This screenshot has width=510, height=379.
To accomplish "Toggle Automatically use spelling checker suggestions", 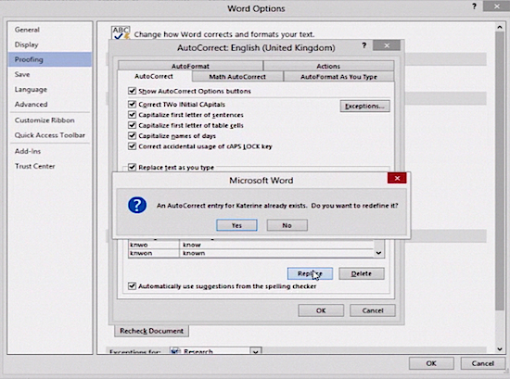I will click(132, 286).
